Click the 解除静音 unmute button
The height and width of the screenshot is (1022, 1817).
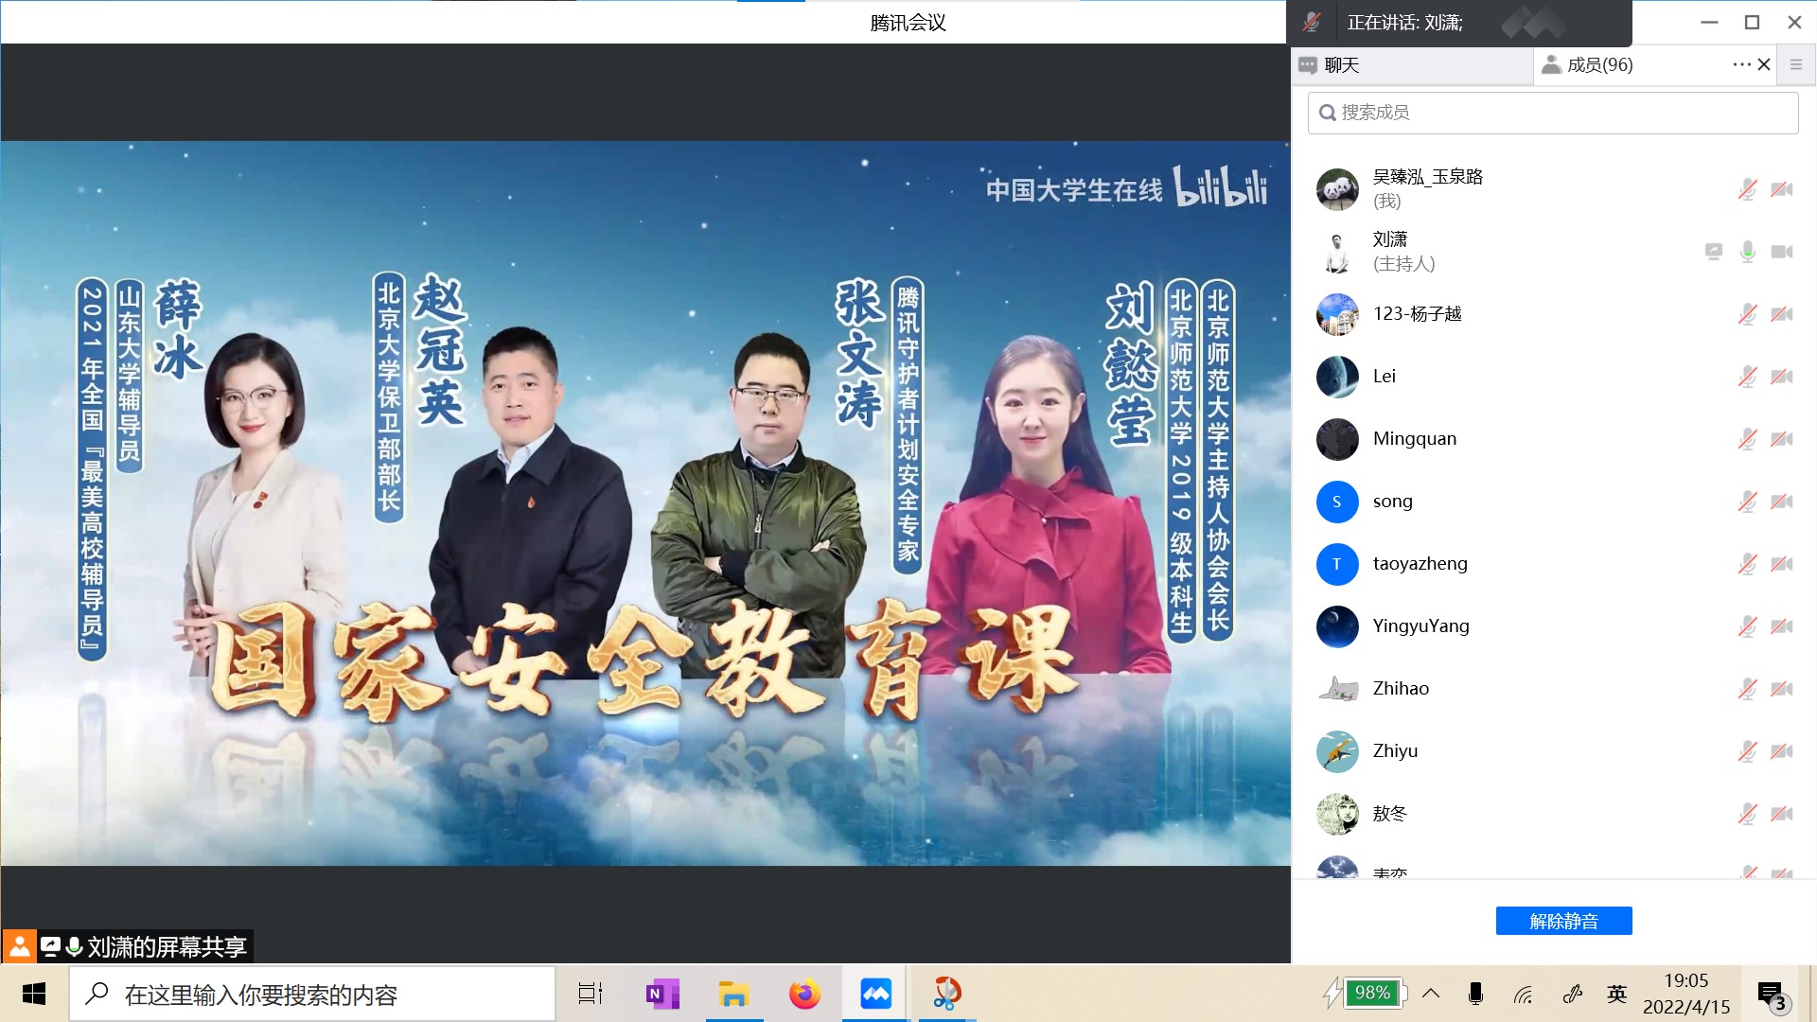(x=1563, y=921)
